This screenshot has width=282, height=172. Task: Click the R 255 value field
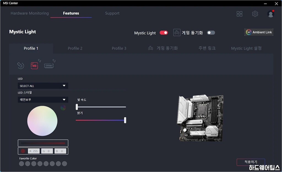click(x=34, y=151)
